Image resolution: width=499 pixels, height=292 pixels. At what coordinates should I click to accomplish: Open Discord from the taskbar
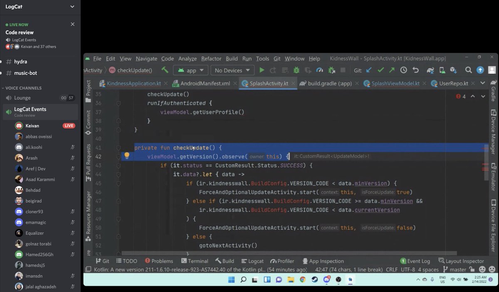327,280
